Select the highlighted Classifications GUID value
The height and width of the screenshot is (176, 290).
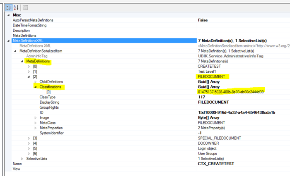click(x=231, y=92)
